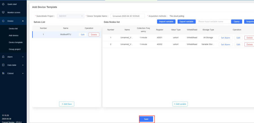Expand the Extend menu arrow
The height and width of the screenshot is (123, 254).
(x=23, y=73)
